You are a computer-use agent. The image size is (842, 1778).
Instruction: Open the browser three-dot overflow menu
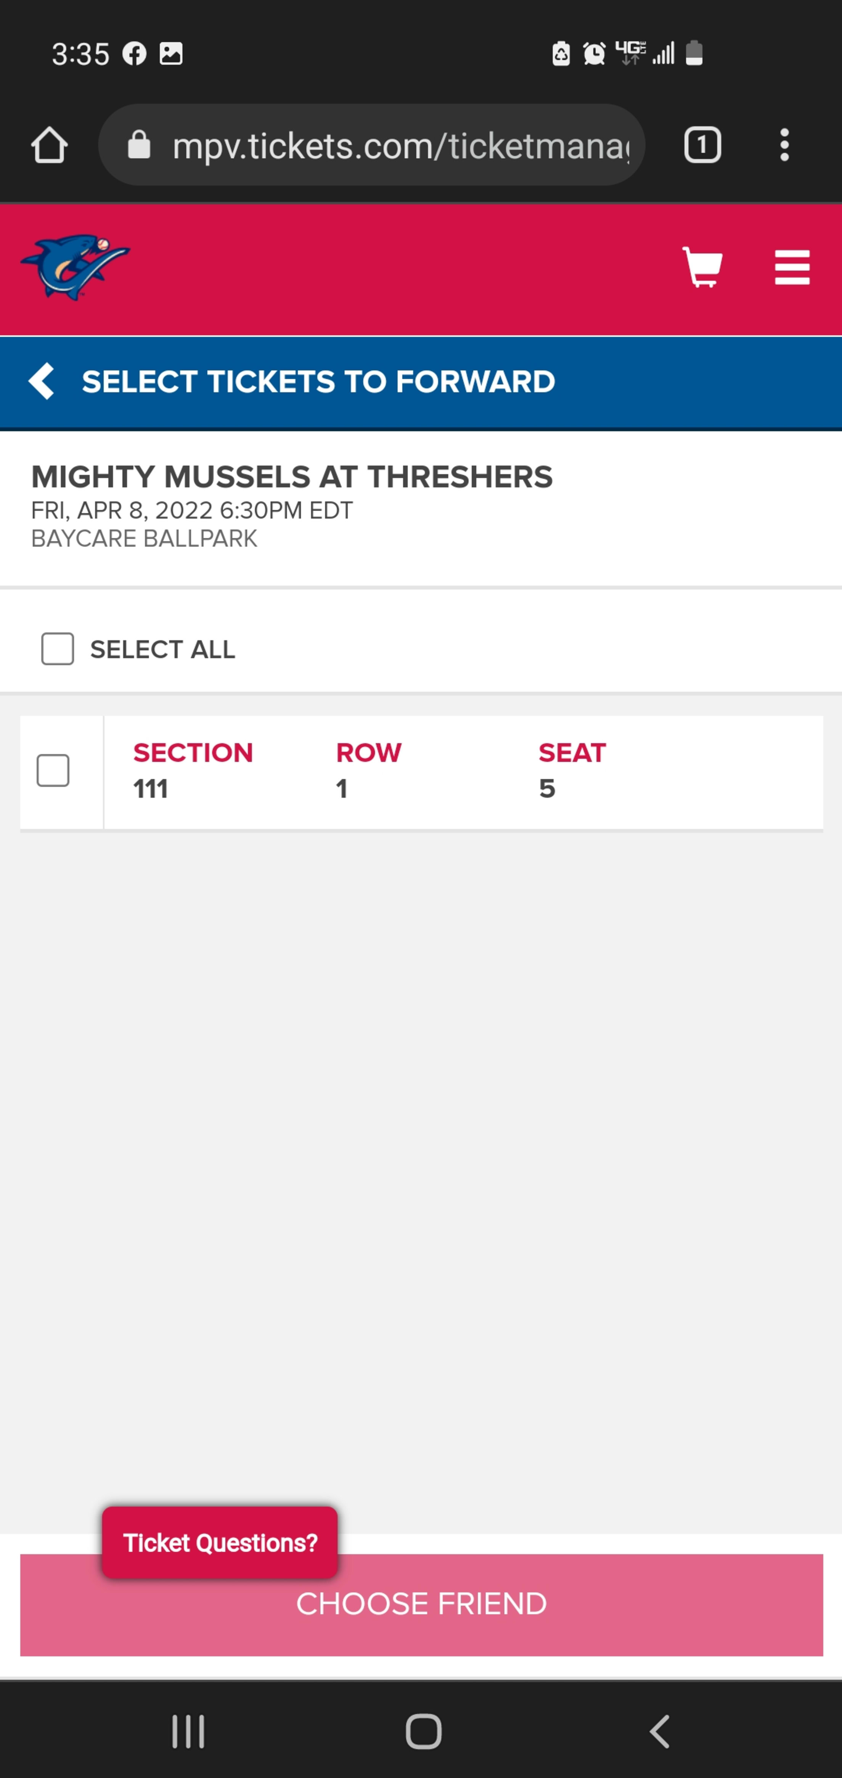[x=784, y=145]
